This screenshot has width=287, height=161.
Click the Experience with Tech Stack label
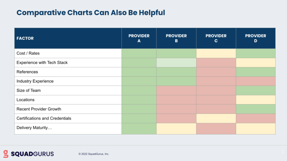pyautogui.click(x=42, y=63)
